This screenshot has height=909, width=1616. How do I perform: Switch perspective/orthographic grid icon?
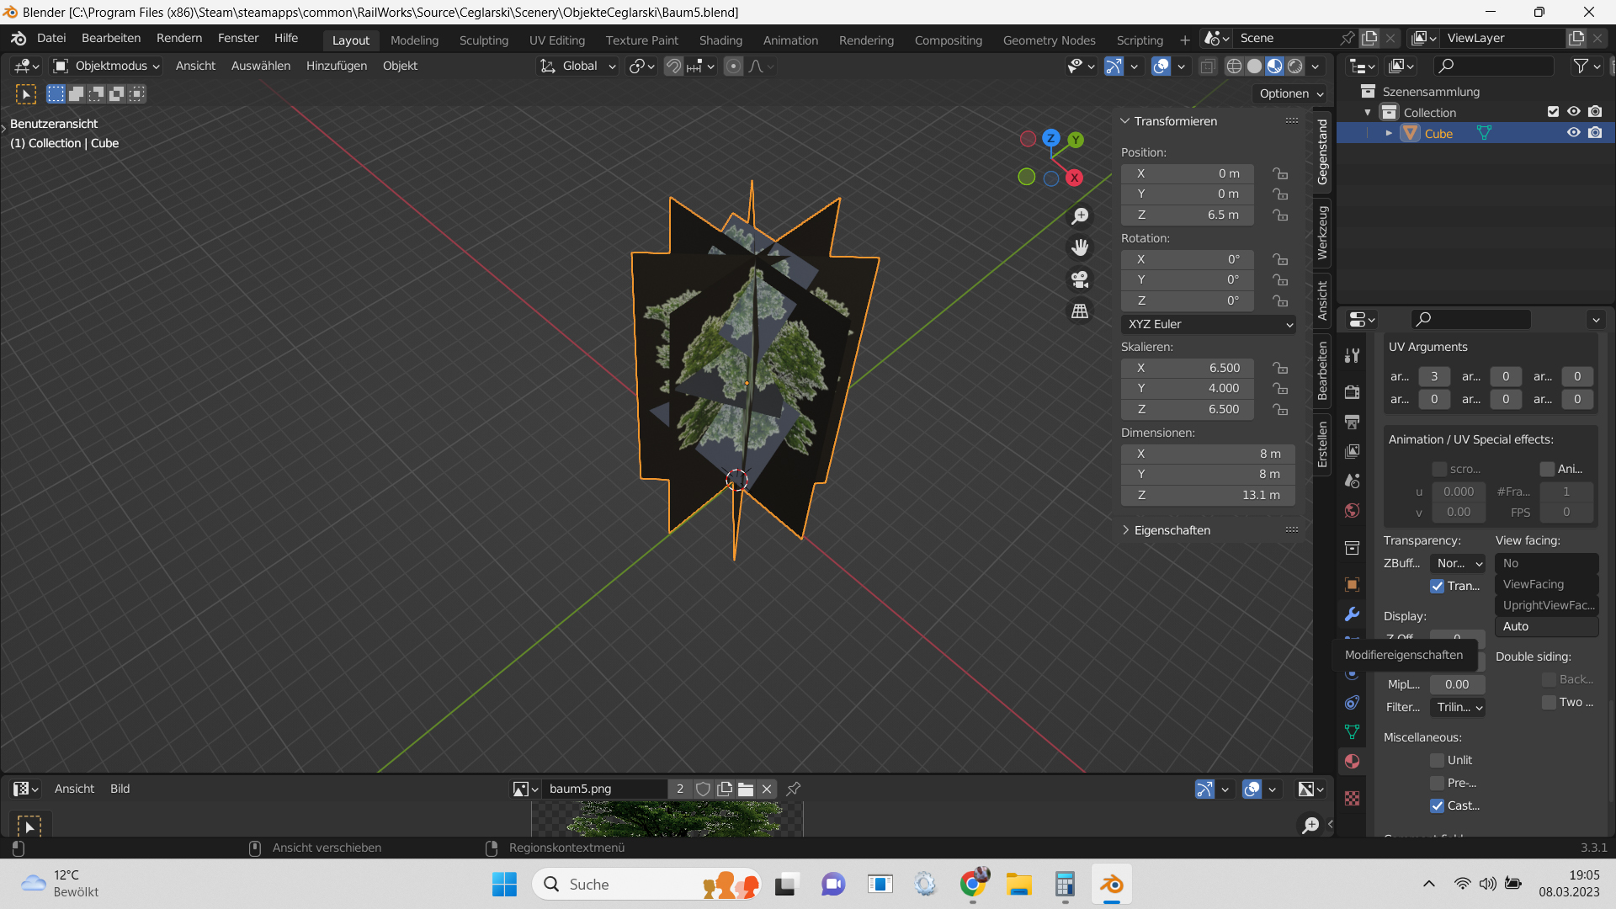[1080, 311]
